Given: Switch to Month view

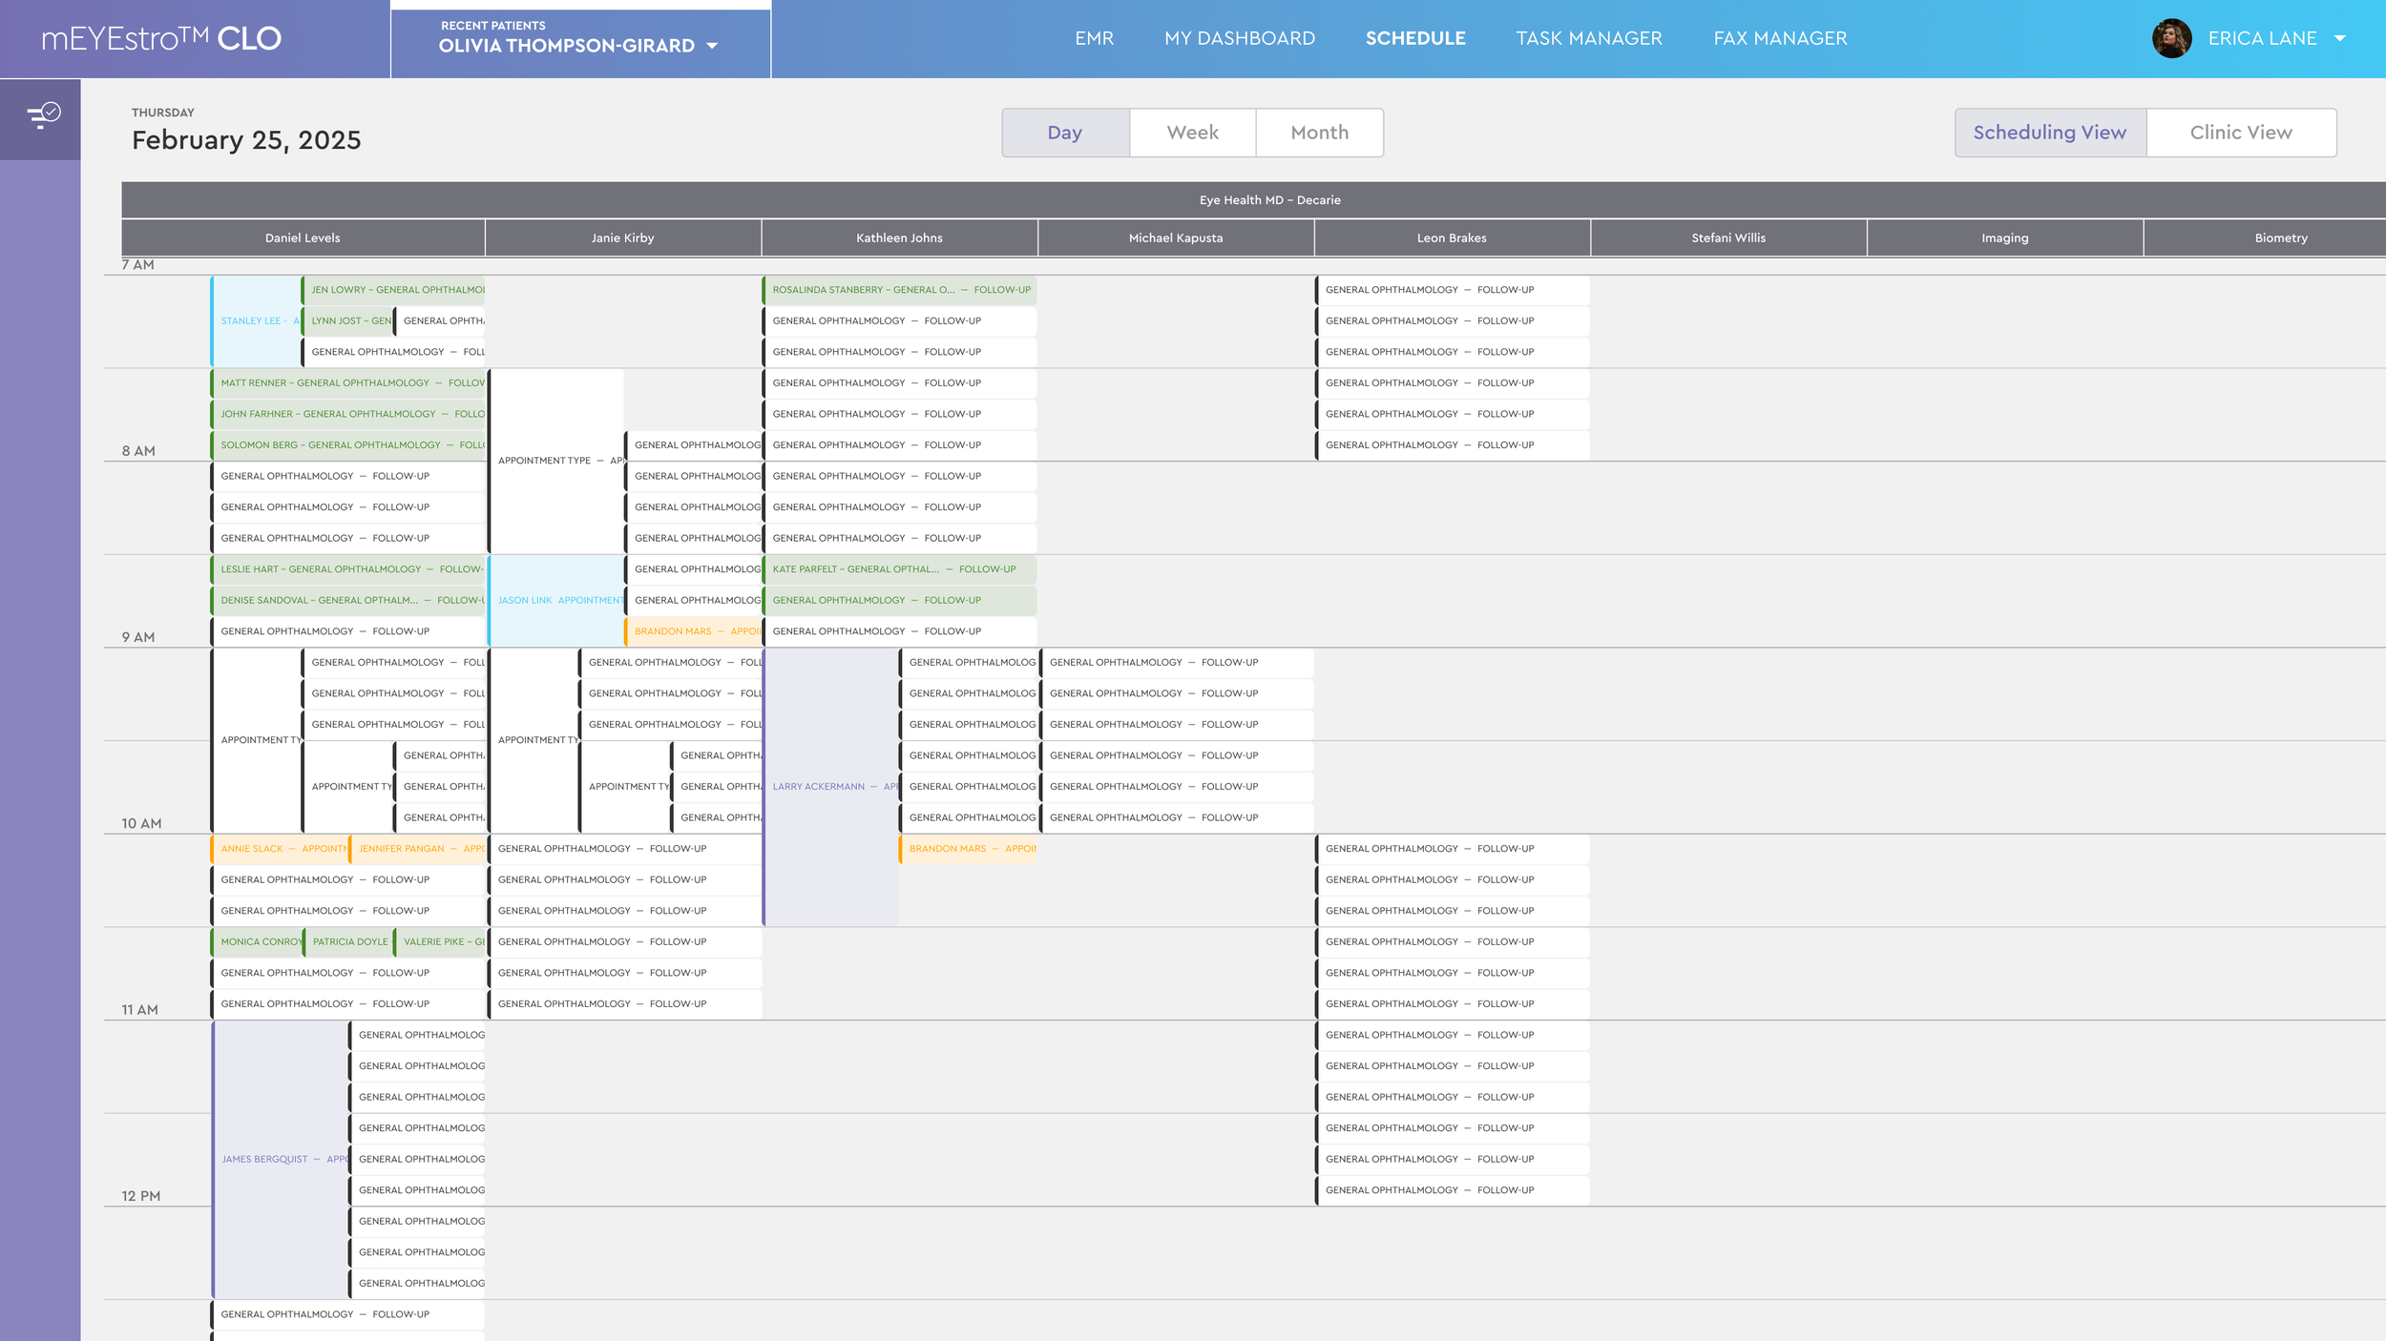Looking at the screenshot, I should 1319,133.
